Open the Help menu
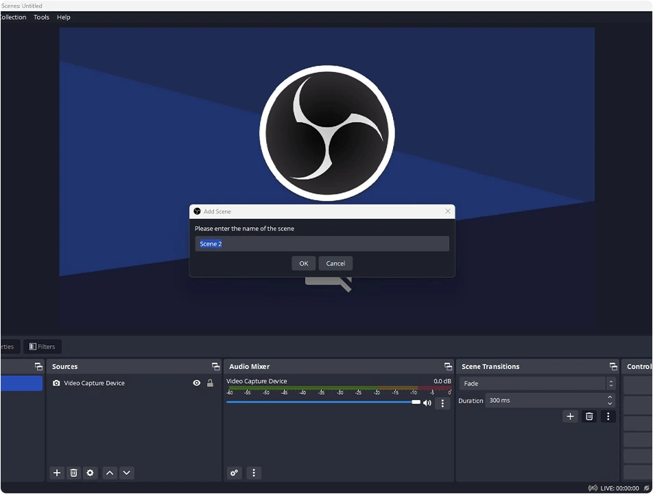Viewport: 653px width, 494px height. pyautogui.click(x=64, y=17)
